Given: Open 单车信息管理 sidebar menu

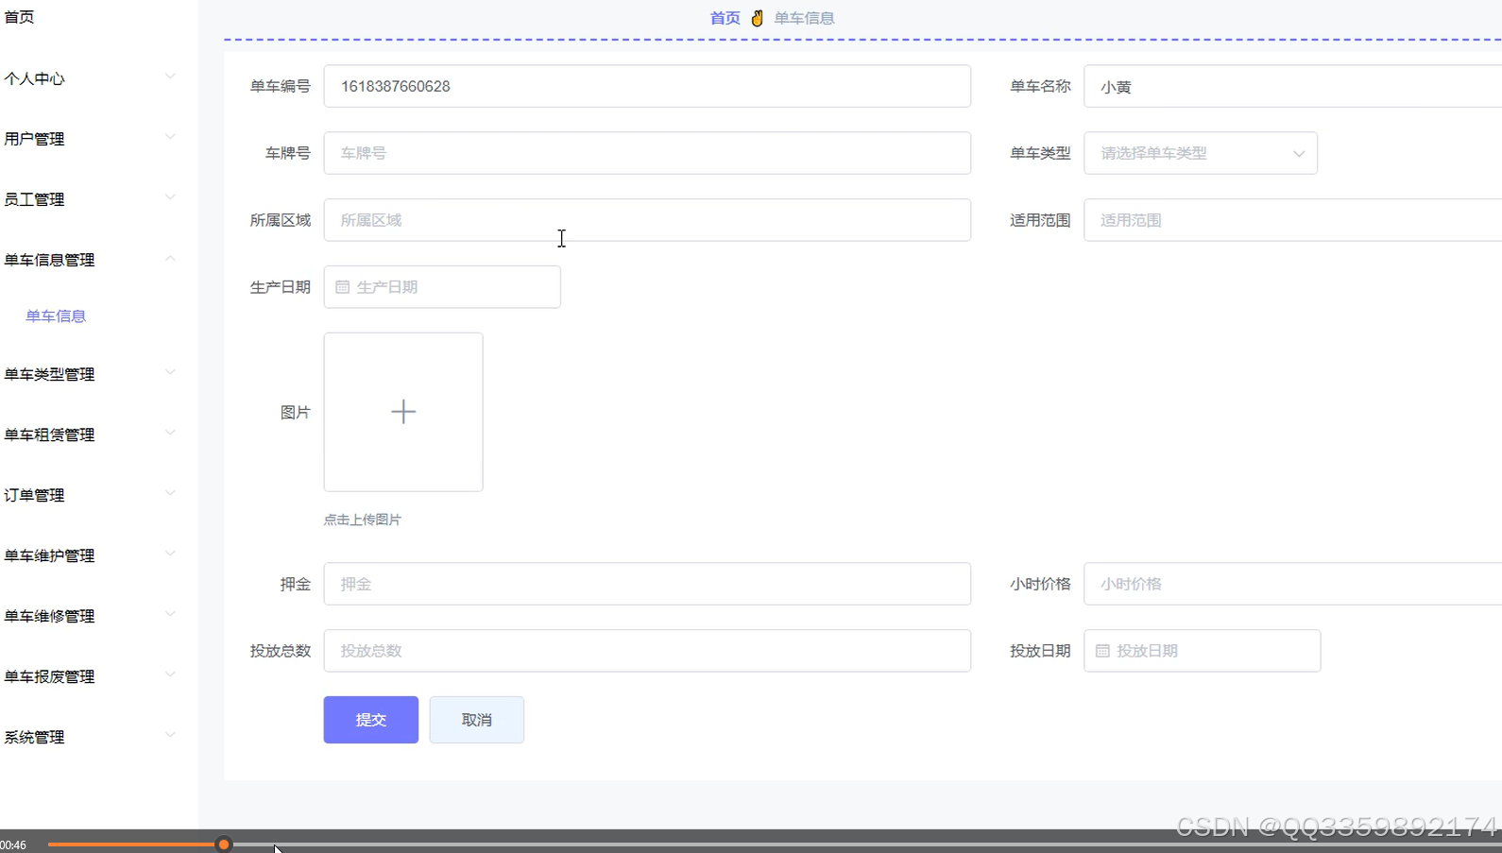Looking at the screenshot, I should coord(49,260).
